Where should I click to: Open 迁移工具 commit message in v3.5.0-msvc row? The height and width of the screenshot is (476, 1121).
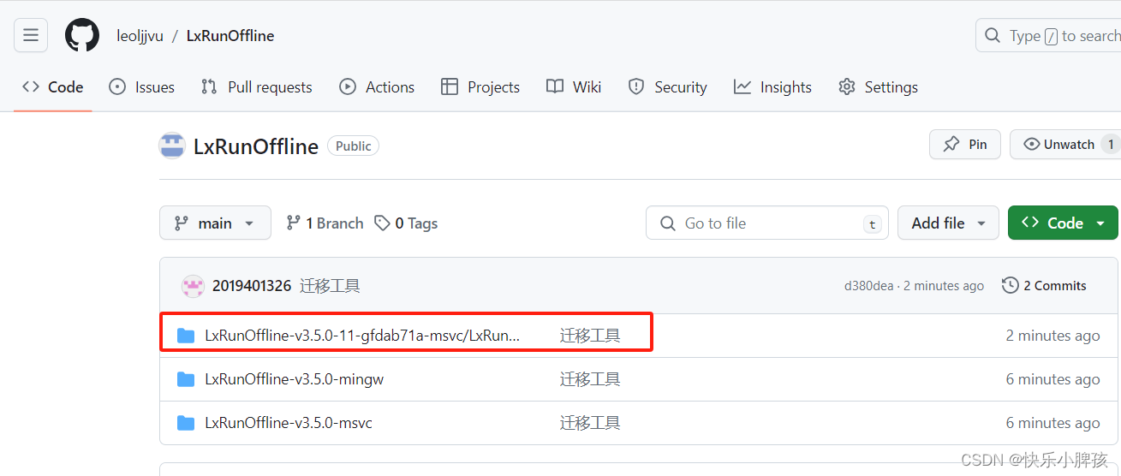coord(590,423)
